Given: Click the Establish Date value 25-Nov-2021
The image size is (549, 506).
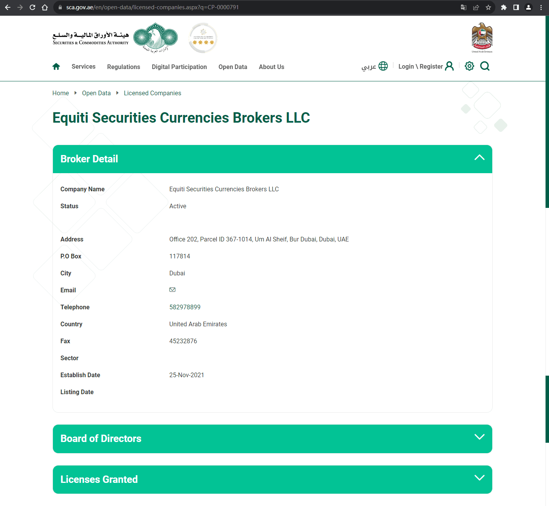Looking at the screenshot, I should click(186, 375).
